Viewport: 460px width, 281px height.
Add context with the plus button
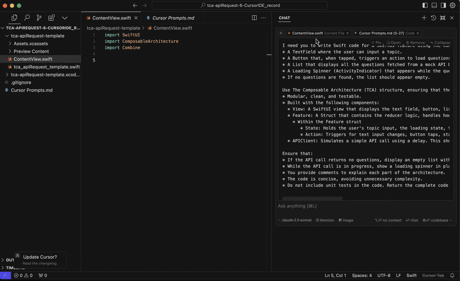pyautogui.click(x=281, y=33)
